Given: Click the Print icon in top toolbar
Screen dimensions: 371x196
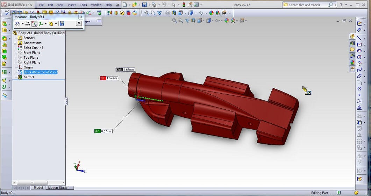Looking at the screenshot, I should [x=154, y=5].
